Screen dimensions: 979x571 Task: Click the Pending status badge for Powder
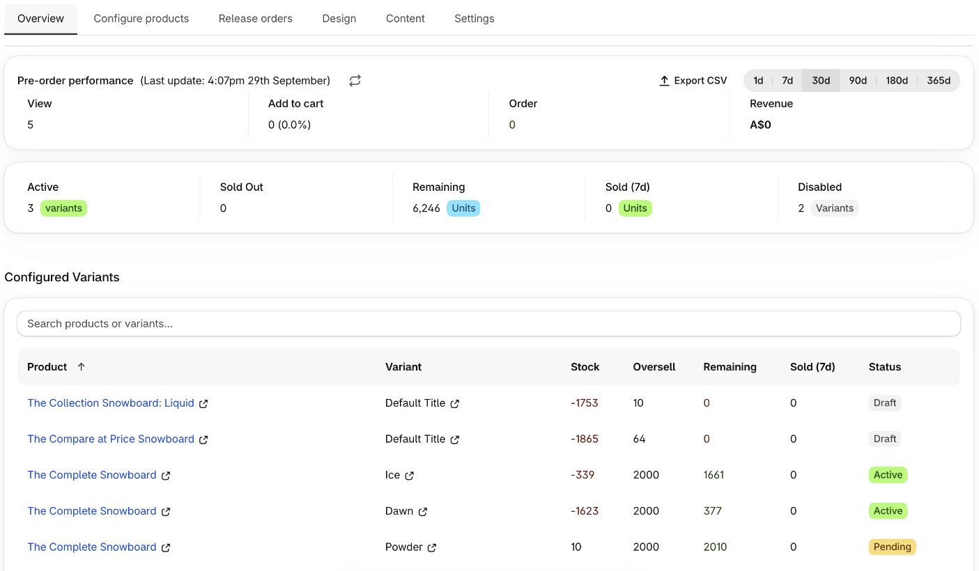[892, 547]
